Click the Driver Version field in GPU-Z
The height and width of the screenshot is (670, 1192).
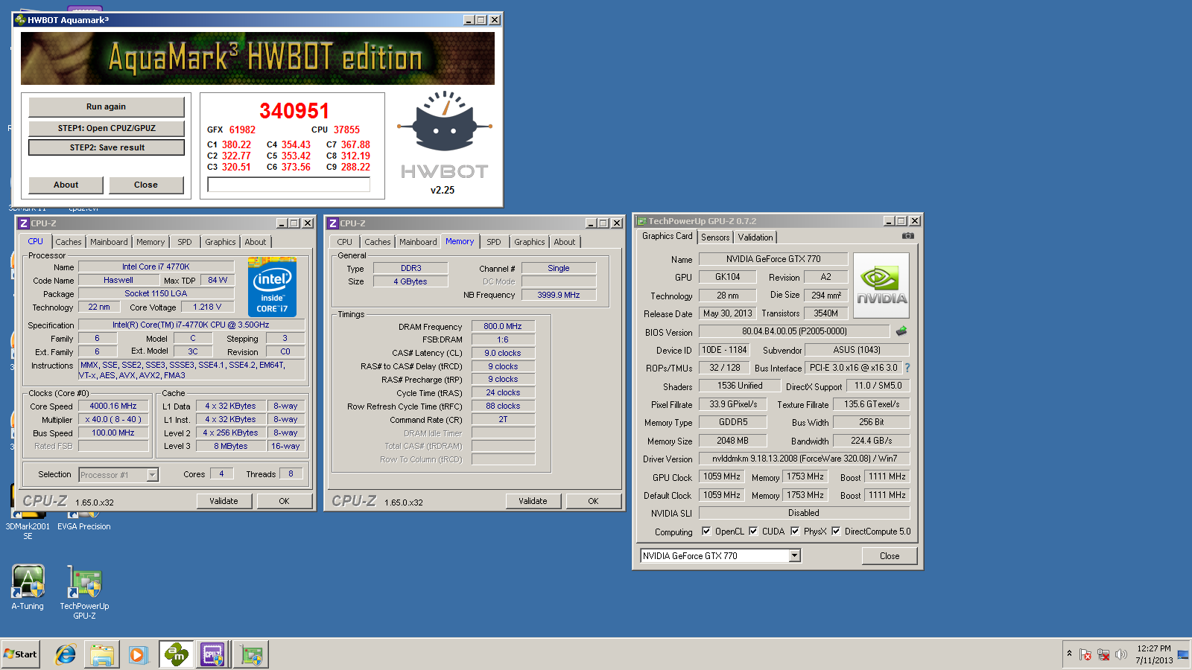coord(805,459)
